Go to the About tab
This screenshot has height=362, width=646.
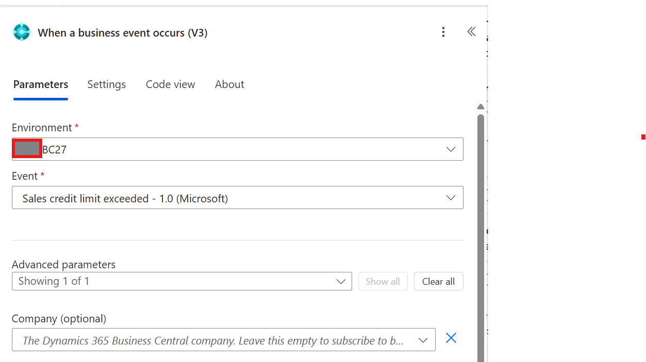tap(229, 84)
